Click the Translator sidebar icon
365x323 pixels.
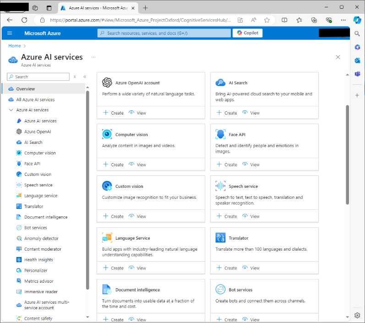tap(19, 206)
